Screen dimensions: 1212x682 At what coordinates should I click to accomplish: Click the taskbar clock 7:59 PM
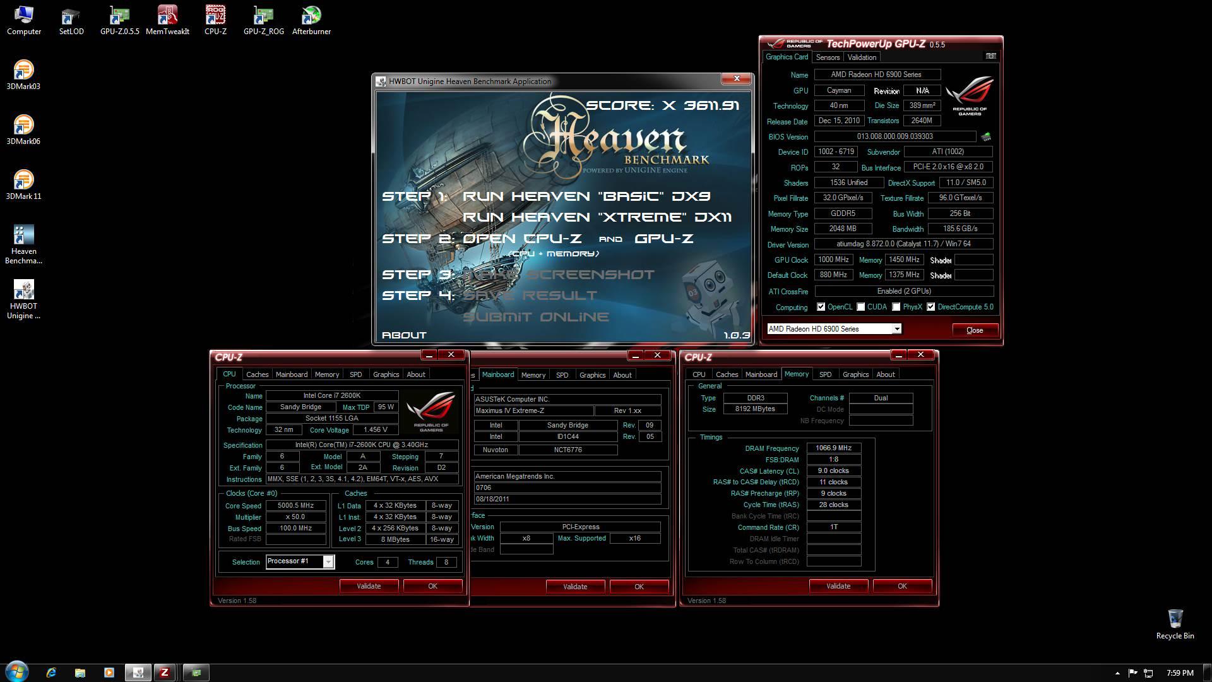(x=1180, y=673)
